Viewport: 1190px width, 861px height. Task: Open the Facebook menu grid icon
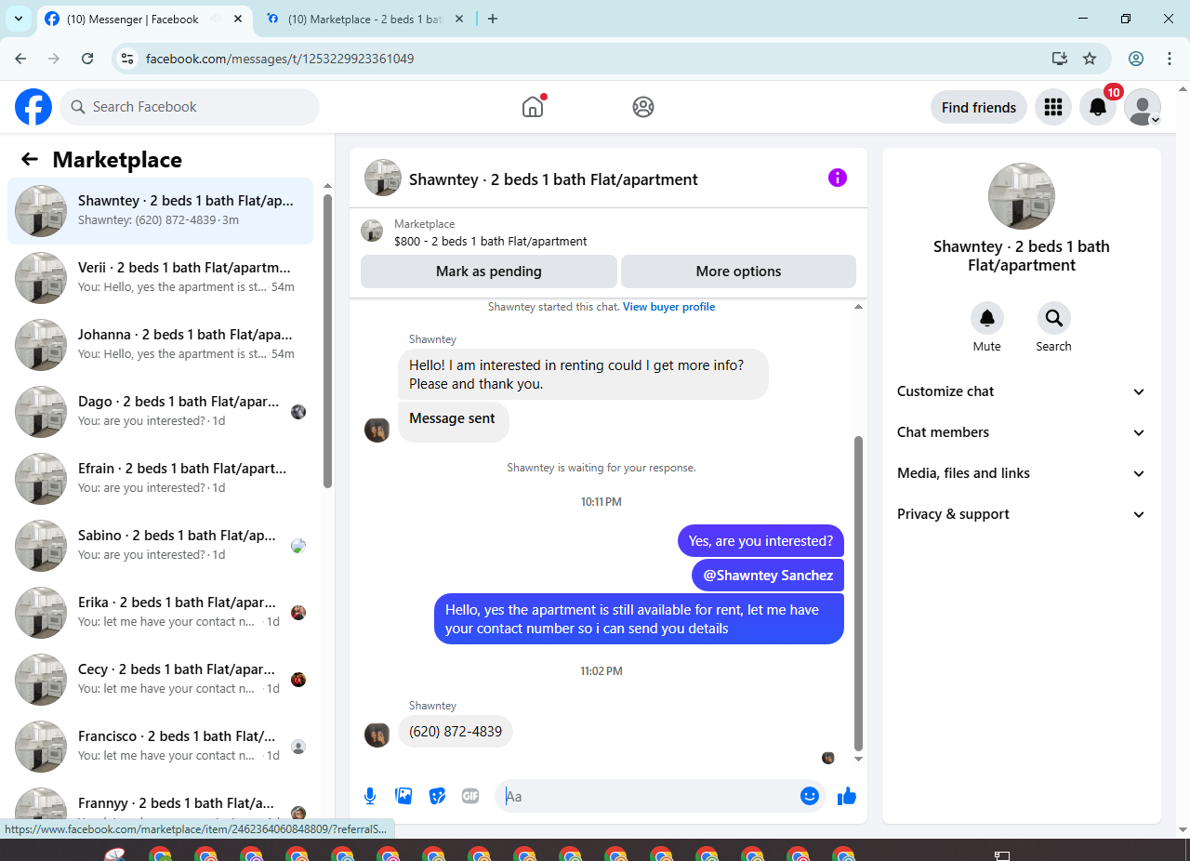1053,107
